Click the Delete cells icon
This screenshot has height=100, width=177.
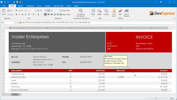point(99,11)
